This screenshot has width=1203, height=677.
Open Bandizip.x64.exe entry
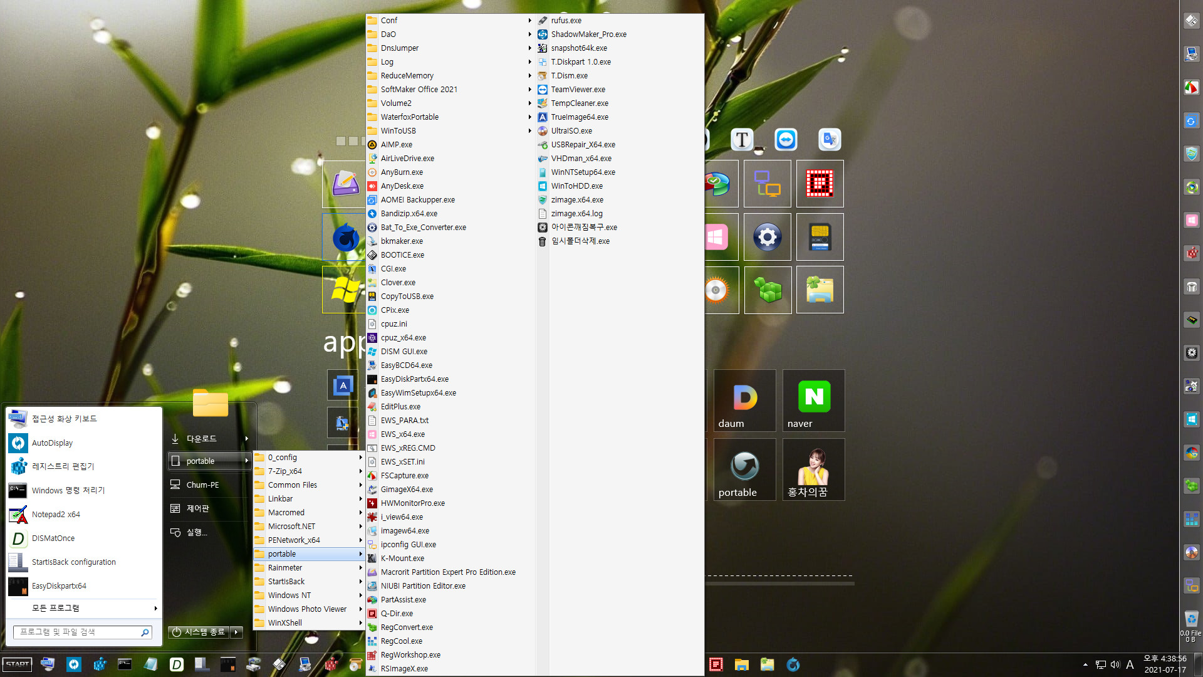point(409,214)
